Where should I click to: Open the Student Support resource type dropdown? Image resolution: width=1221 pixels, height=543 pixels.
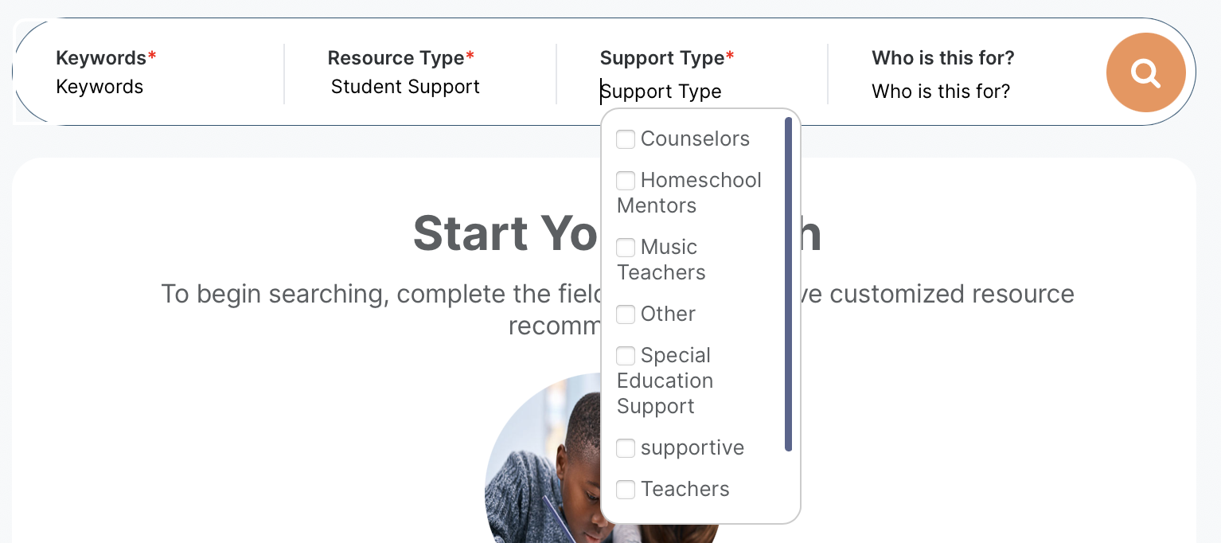click(405, 87)
